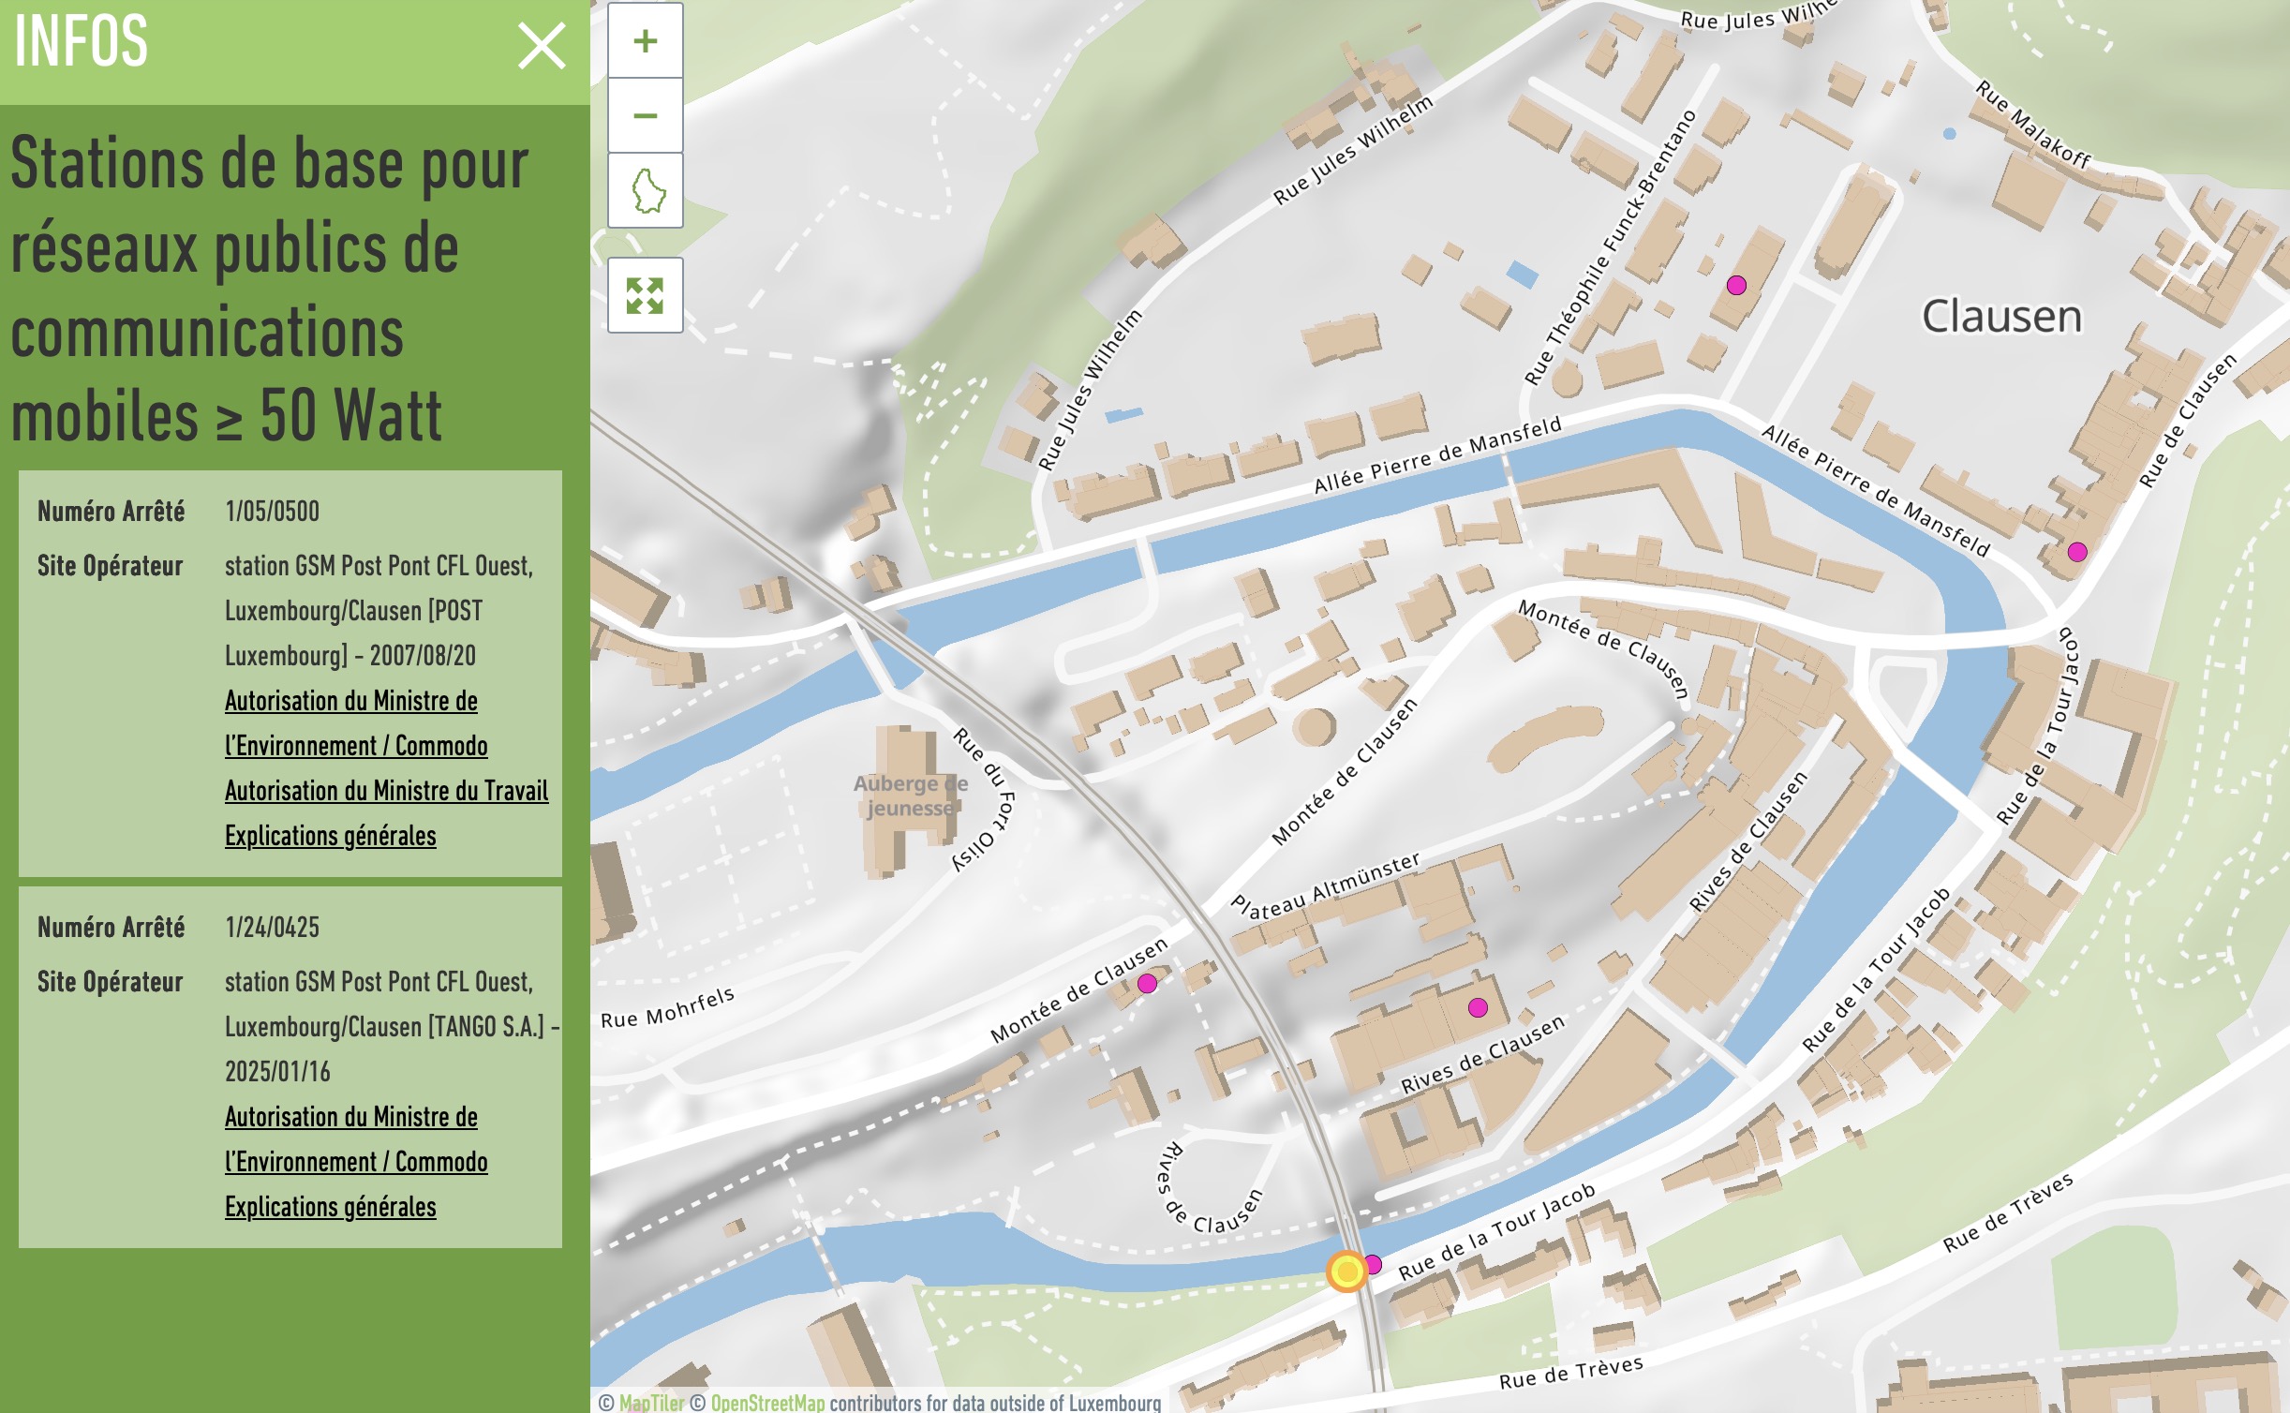Close the INFOS panel
Viewport: 2290px width, 1413px height.
(542, 47)
